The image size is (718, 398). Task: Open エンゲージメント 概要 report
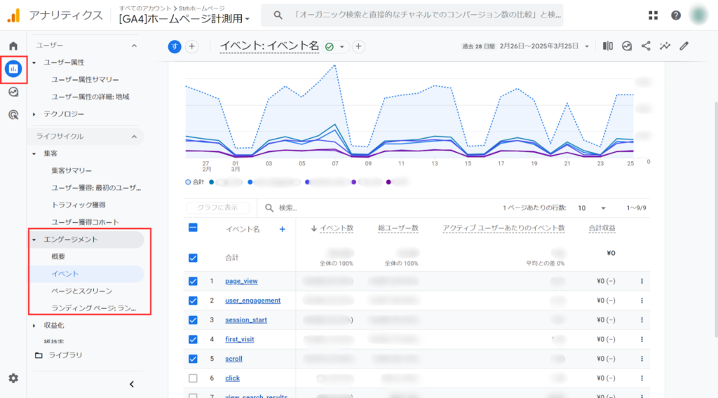point(58,256)
